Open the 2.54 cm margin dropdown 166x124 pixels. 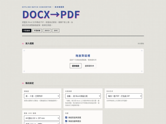coord(42,123)
